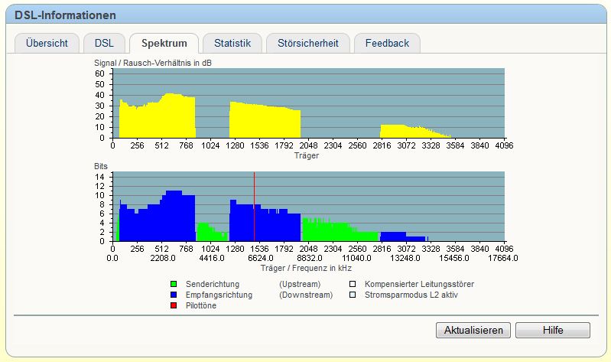Click the Signal / Rausch-Verhältnis in dB label
This screenshot has width=611, height=362.
(153, 63)
